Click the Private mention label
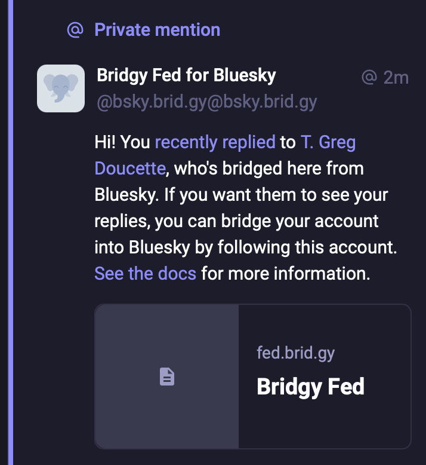 (x=157, y=30)
